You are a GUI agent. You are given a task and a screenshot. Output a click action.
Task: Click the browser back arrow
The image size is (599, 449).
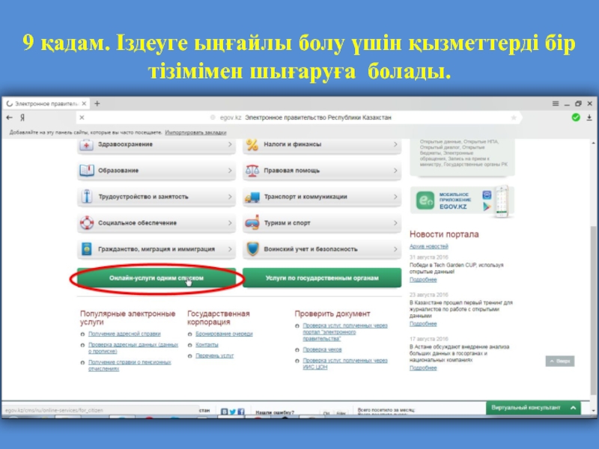(10, 117)
